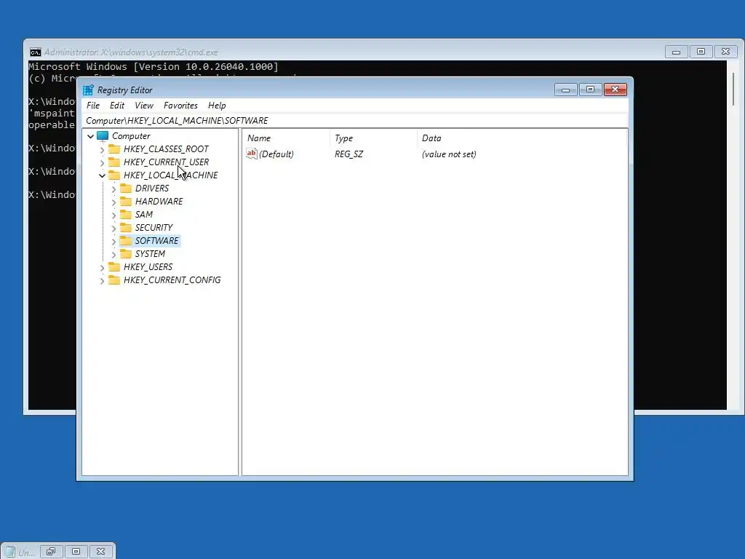The image size is (745, 559).
Task: Expand the HKEY_USERS hive
Action: 102,267
